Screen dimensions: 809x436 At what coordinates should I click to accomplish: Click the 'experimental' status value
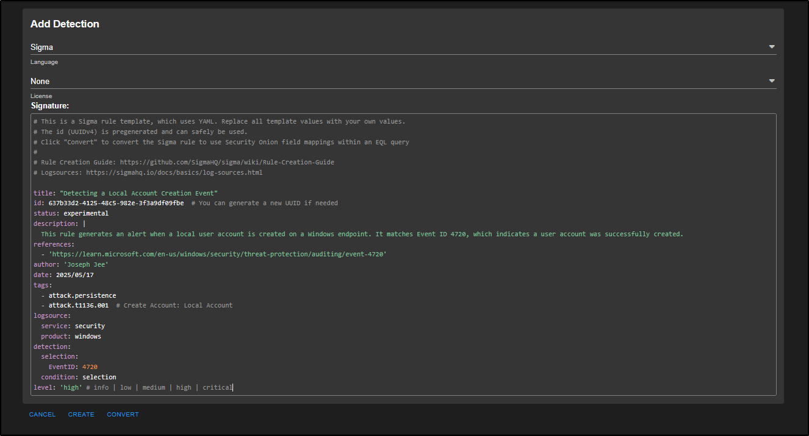85,214
